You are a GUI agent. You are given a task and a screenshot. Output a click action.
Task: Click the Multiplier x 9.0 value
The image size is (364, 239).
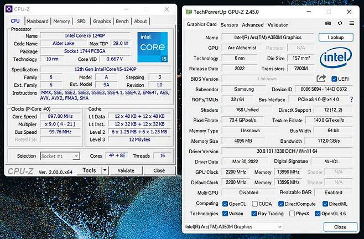click(60, 124)
